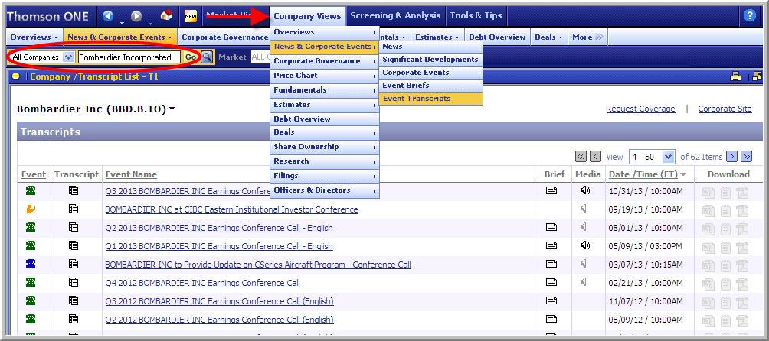The height and width of the screenshot is (341, 769).
Task: Open Q1 2013 Earnings Conference Call link
Action: click(x=219, y=246)
